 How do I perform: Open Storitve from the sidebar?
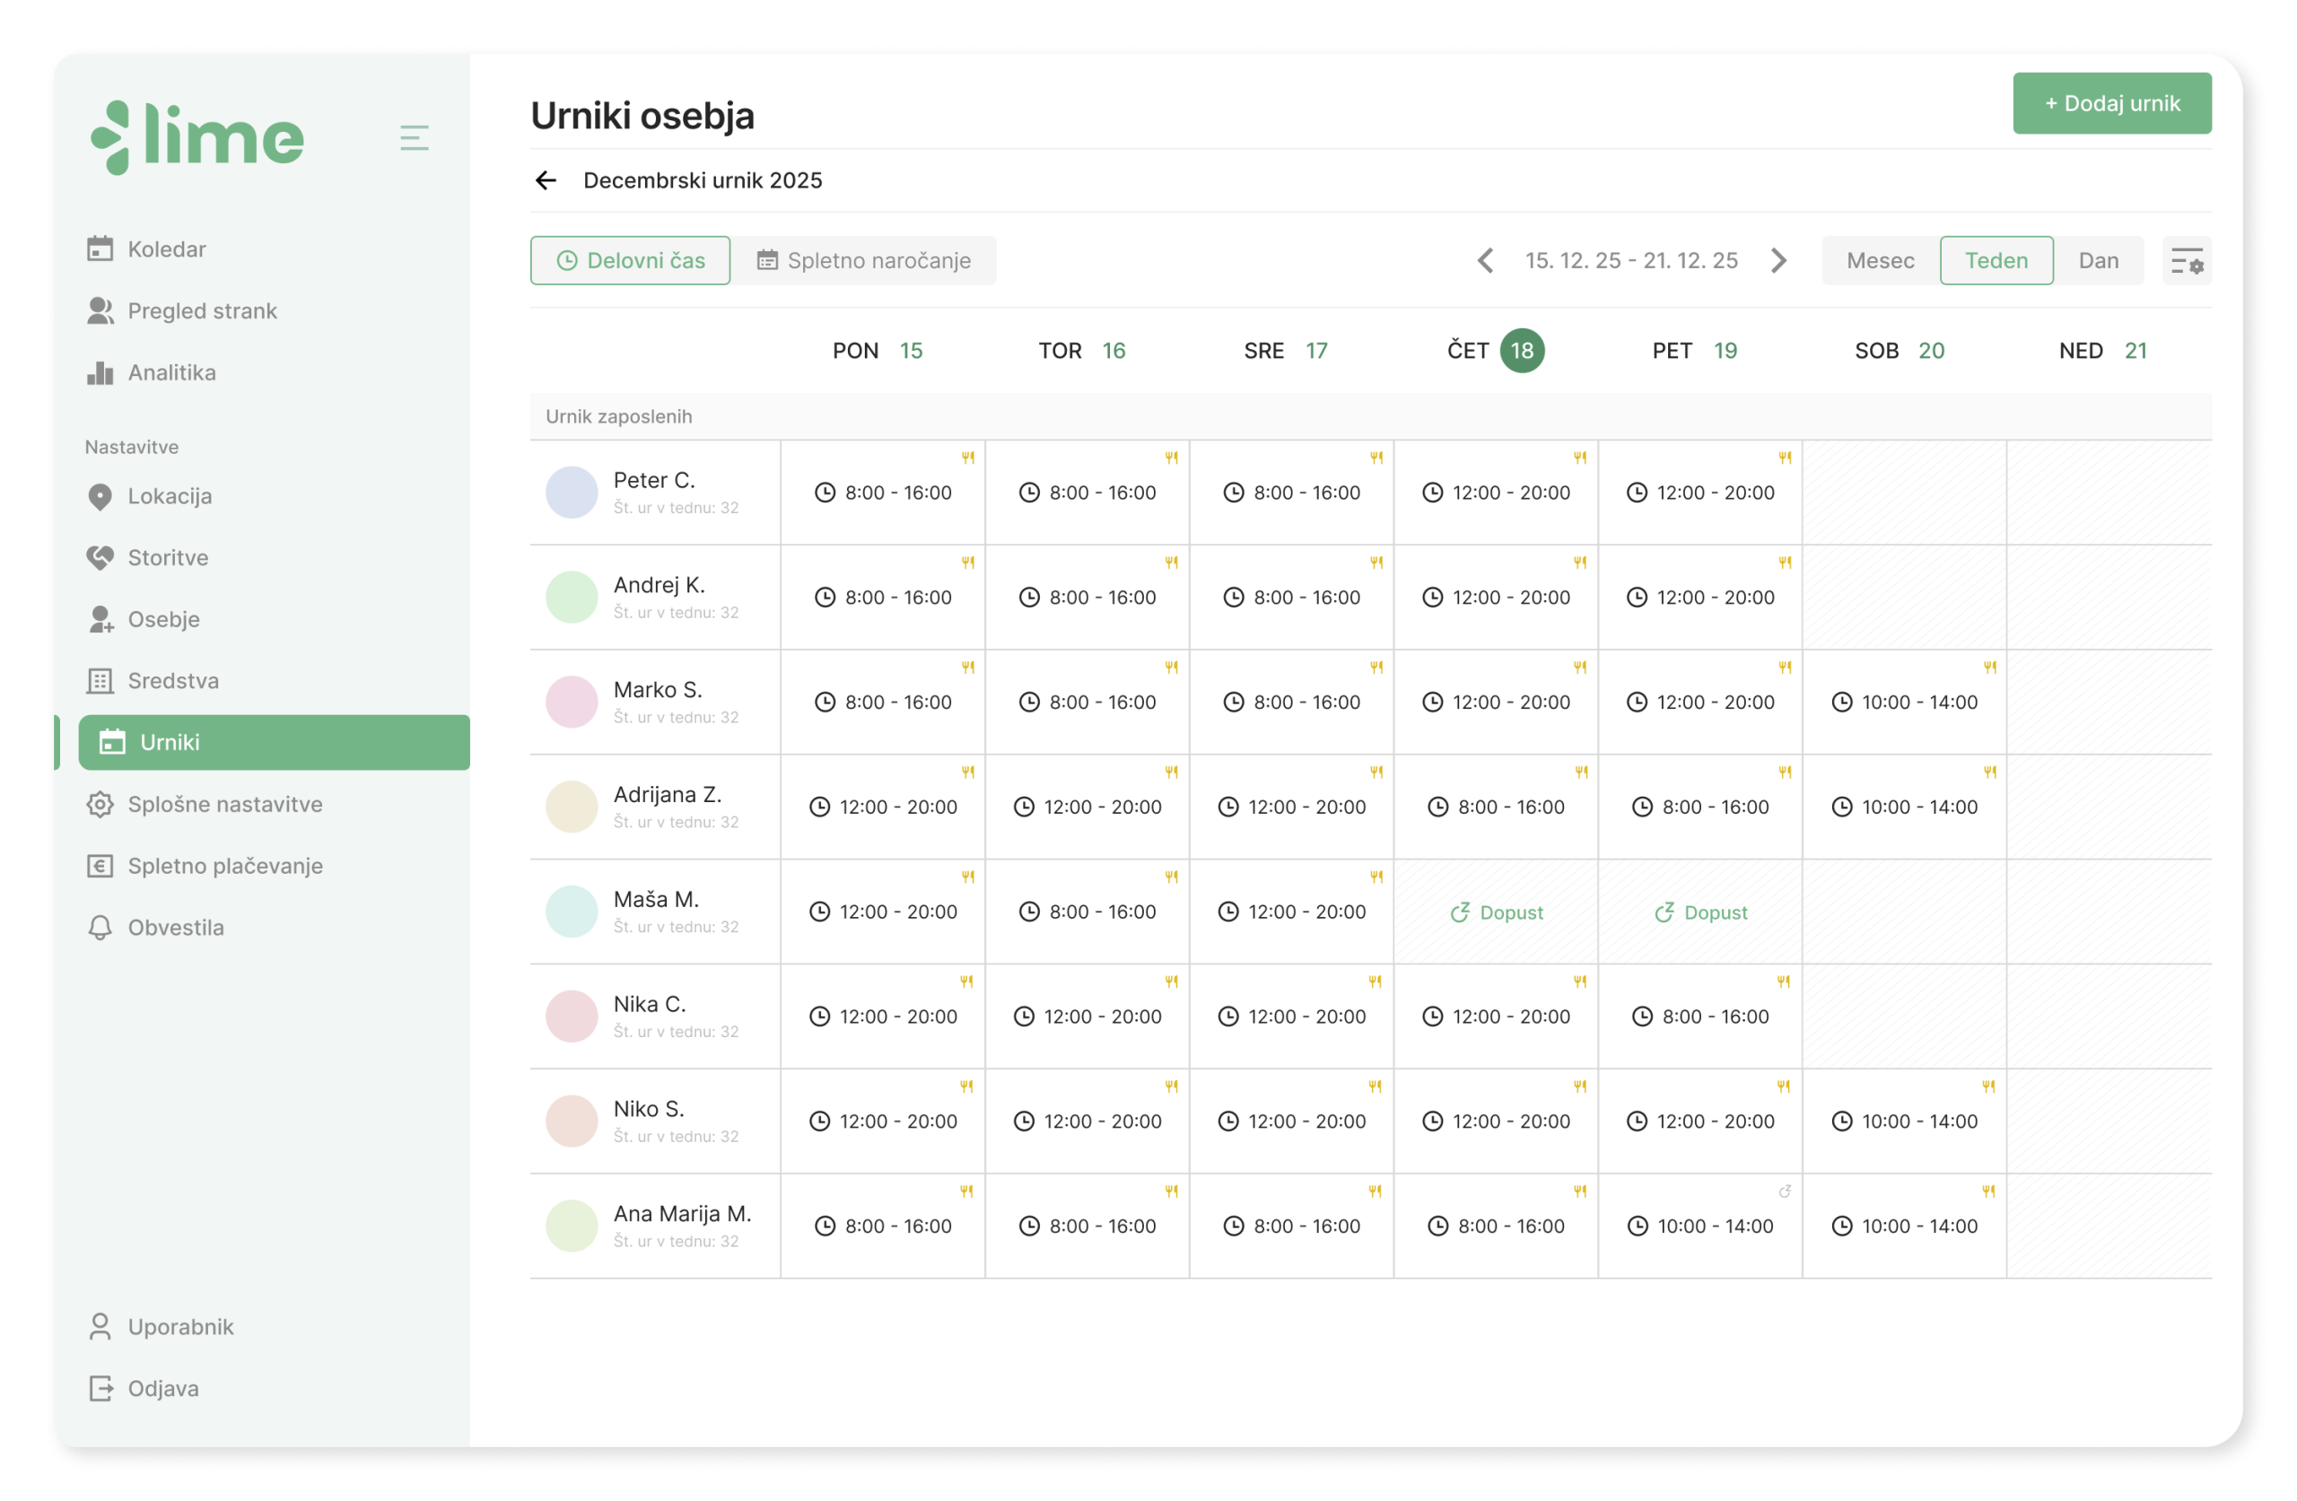[167, 558]
